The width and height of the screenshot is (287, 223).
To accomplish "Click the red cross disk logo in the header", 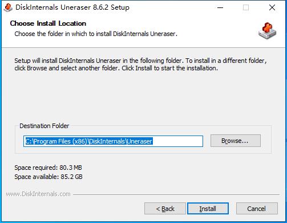I will pos(267,30).
